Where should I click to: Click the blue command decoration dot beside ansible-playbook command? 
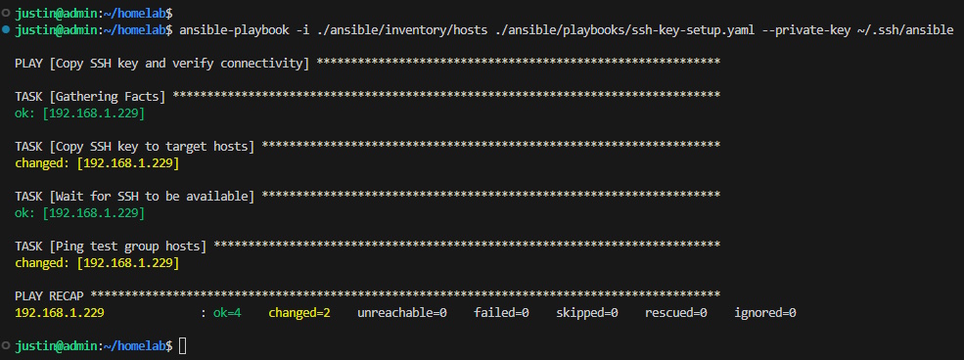tap(6, 29)
